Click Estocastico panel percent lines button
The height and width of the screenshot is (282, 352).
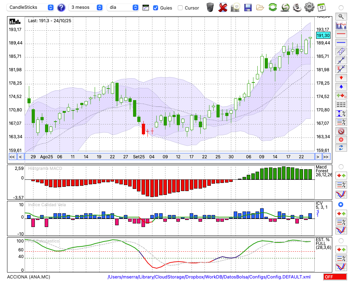tap(341, 258)
